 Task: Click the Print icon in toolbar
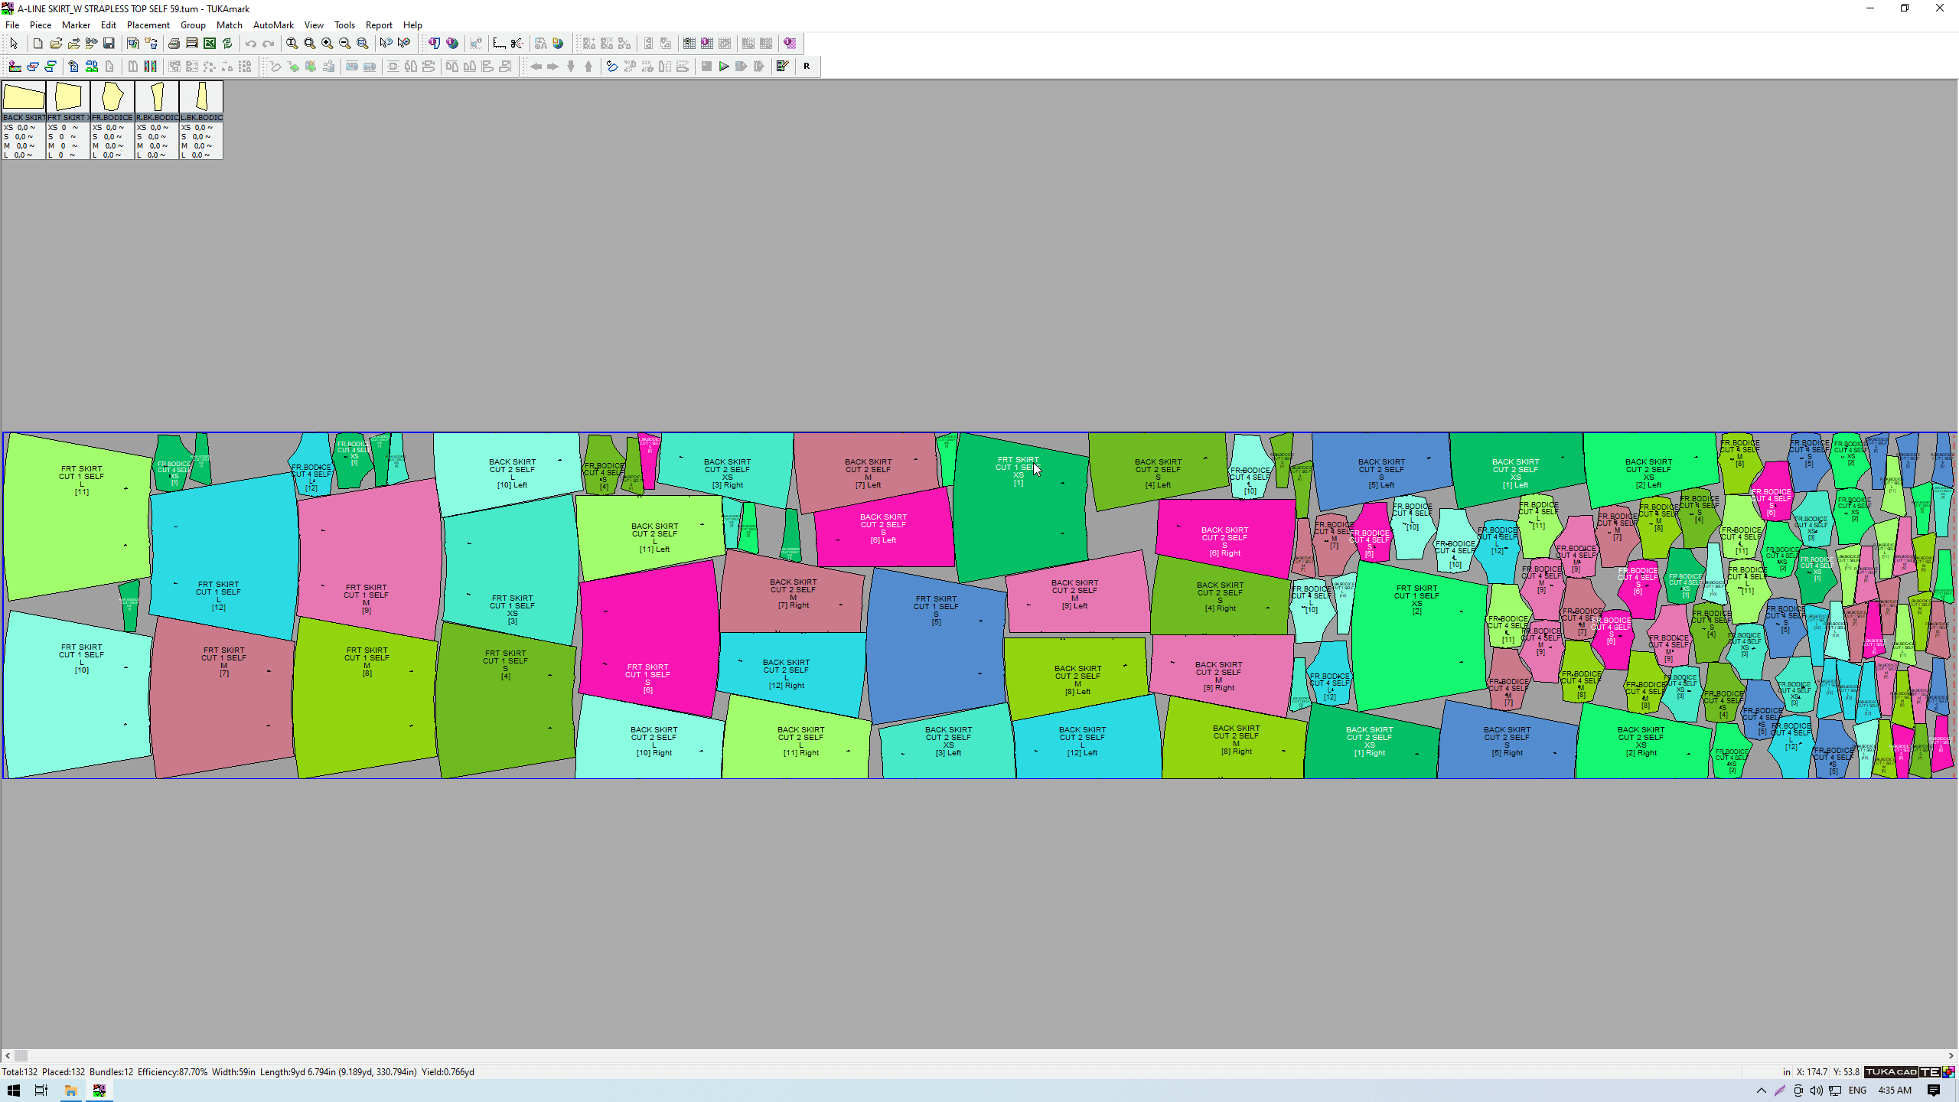click(174, 44)
